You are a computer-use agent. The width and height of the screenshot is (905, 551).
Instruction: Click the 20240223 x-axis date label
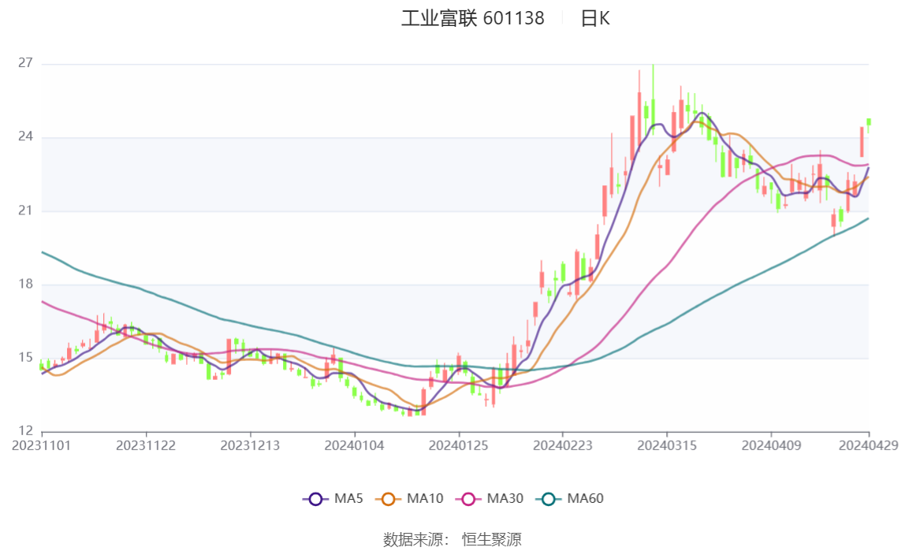coord(562,445)
